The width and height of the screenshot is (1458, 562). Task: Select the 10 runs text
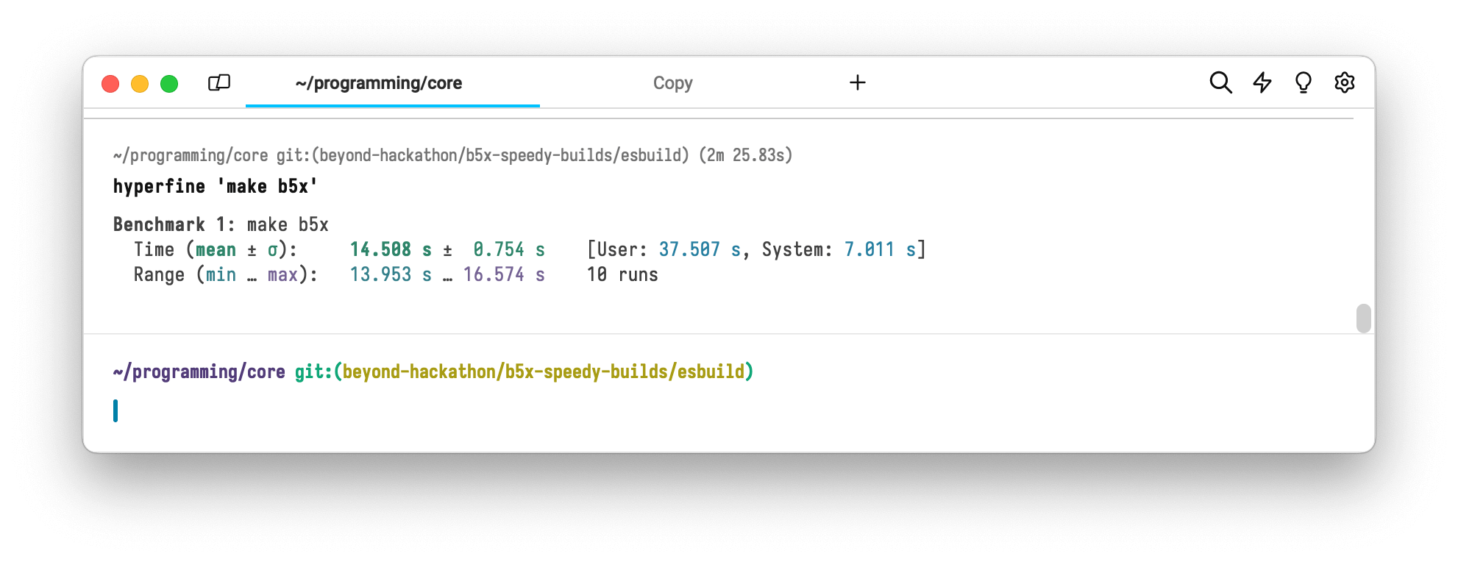point(622,274)
